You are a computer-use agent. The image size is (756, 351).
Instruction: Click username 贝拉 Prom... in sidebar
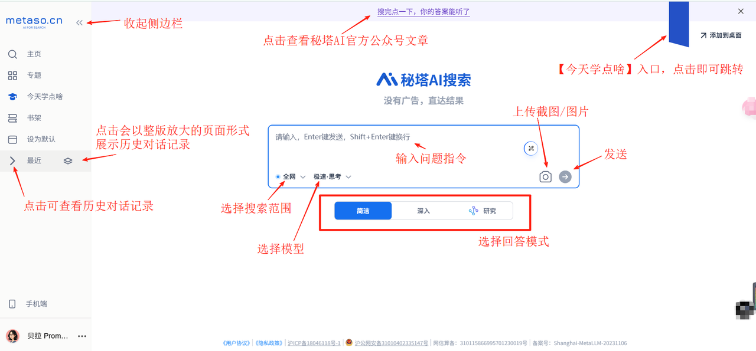(48, 336)
